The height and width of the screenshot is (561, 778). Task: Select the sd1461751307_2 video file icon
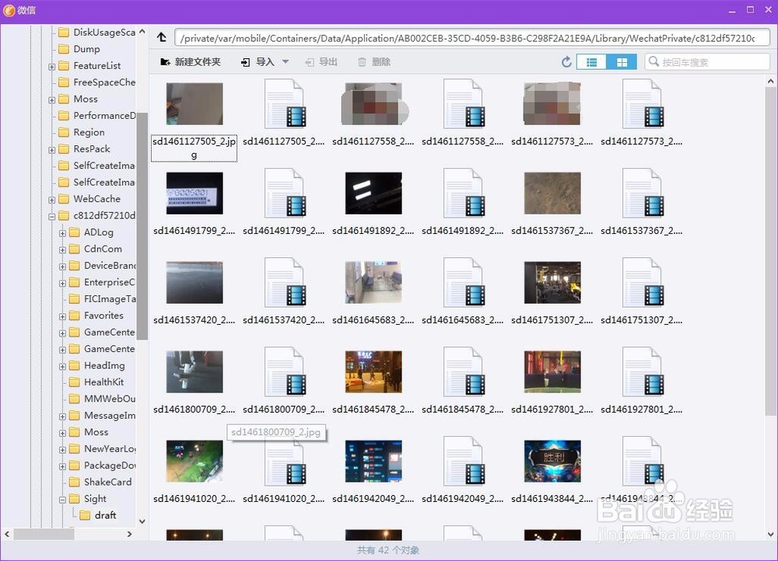(642, 283)
